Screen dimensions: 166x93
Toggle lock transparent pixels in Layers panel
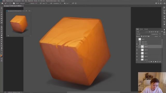tap(142, 36)
